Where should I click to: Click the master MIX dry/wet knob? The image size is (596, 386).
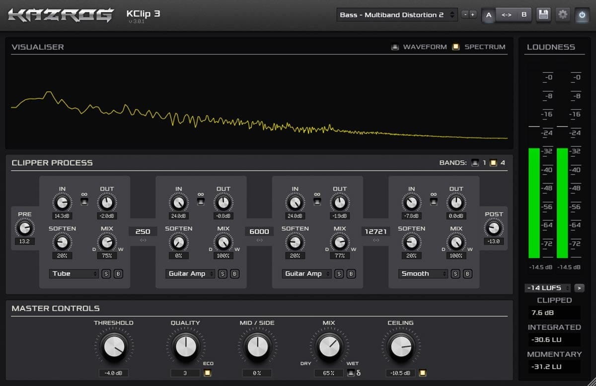[328, 347]
